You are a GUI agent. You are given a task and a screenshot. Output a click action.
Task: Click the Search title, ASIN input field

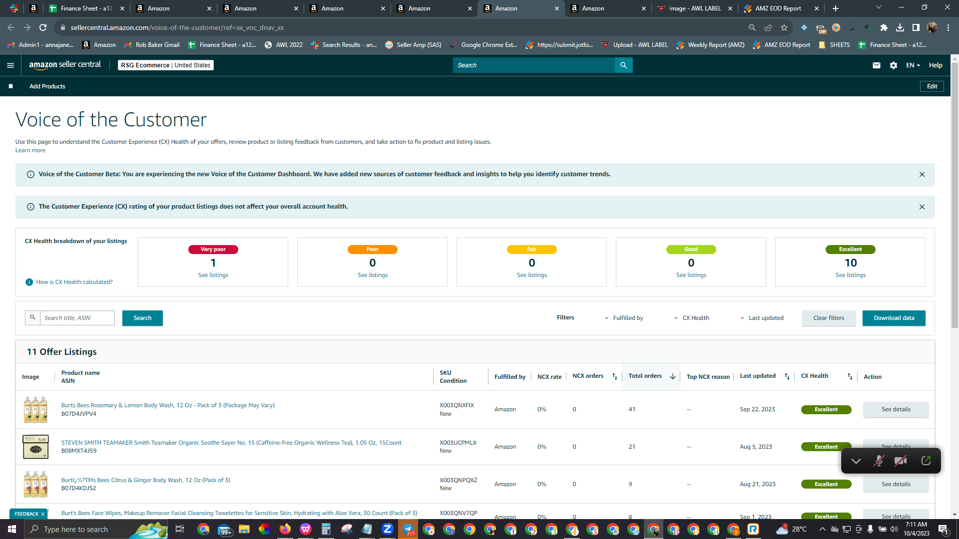(77, 318)
